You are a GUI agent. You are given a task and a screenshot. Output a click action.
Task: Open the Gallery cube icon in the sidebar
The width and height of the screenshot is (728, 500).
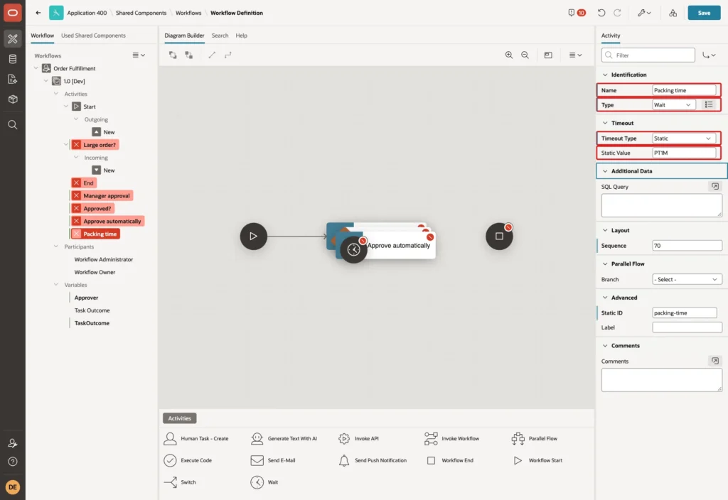click(13, 99)
